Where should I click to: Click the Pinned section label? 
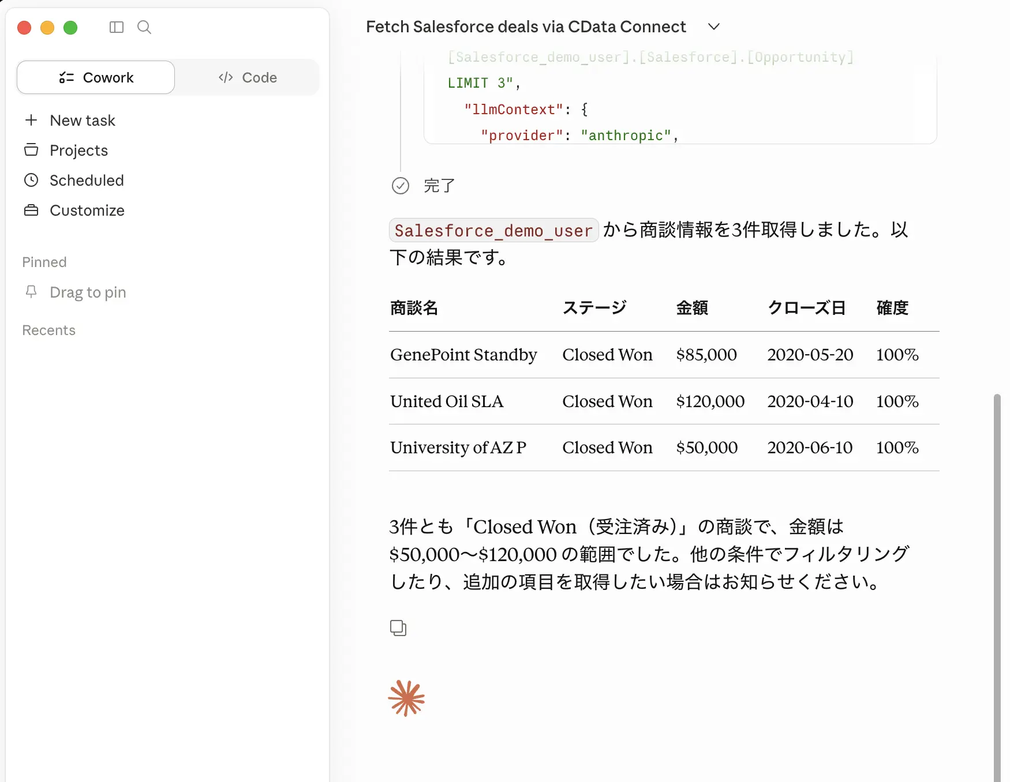[44, 262]
